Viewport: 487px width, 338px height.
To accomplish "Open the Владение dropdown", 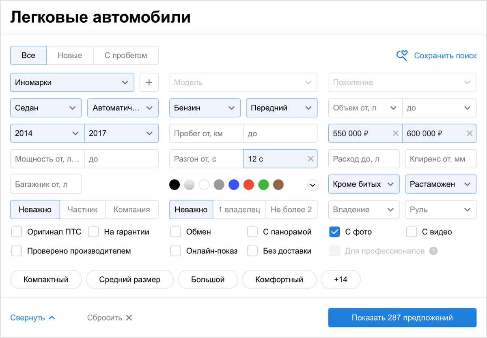I will tap(364, 210).
